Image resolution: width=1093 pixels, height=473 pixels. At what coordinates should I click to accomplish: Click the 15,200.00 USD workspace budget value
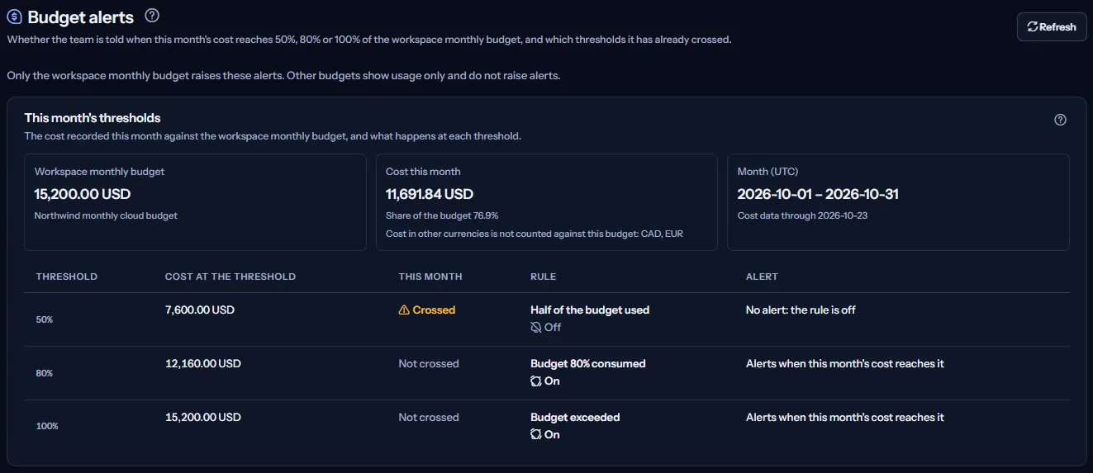pos(83,194)
